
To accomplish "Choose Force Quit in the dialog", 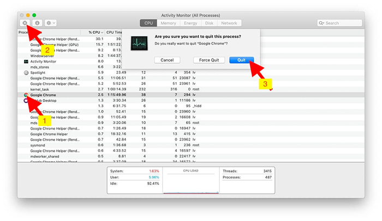I will point(209,60).
